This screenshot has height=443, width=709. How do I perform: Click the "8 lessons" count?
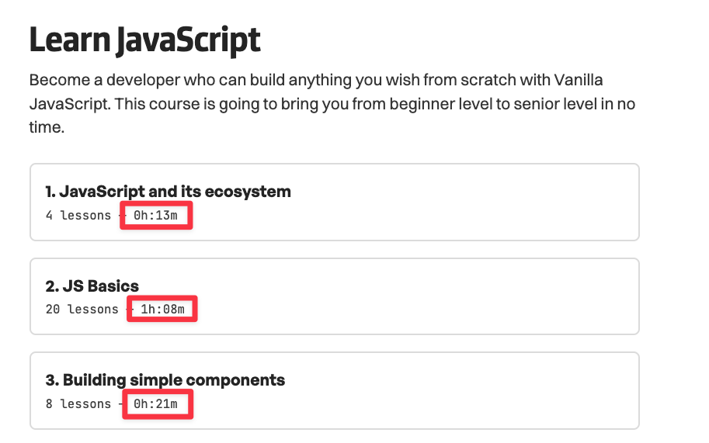(x=78, y=404)
